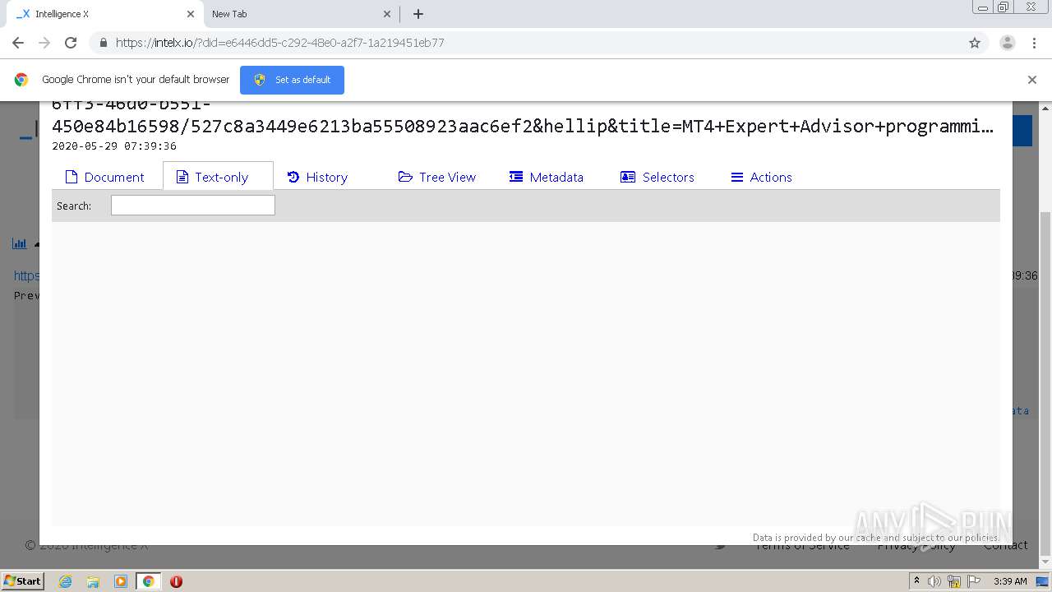Open Chrome three-dot menu
The height and width of the screenshot is (592, 1052).
click(x=1034, y=43)
